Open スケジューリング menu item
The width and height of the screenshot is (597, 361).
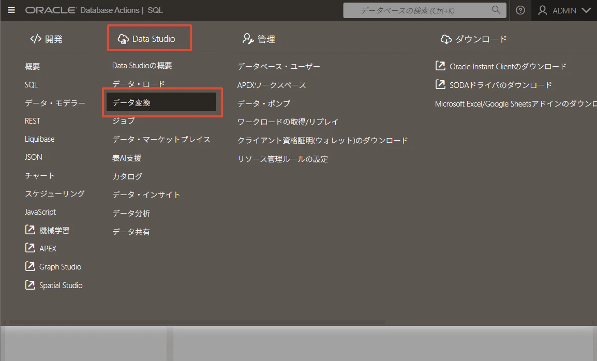[x=55, y=193]
